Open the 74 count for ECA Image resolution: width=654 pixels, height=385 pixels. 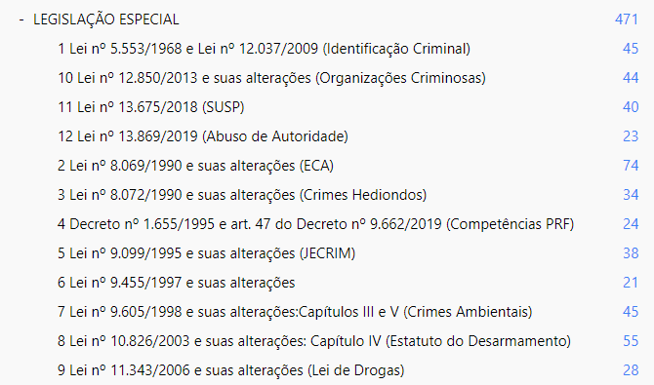pos(631,166)
